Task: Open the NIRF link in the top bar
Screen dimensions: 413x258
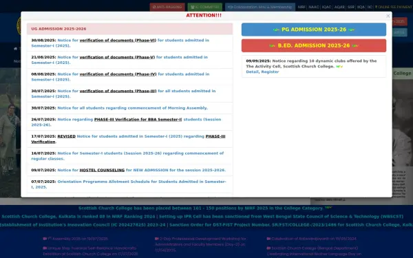Action: coord(301,7)
